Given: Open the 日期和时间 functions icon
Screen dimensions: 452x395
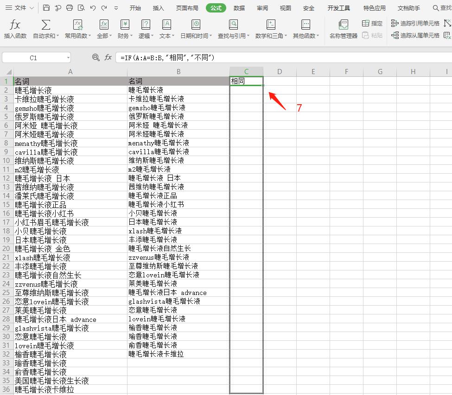Looking at the screenshot, I should (196, 25).
